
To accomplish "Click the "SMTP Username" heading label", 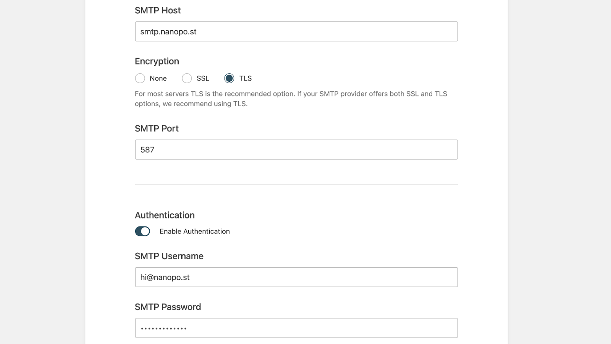I will (169, 256).
